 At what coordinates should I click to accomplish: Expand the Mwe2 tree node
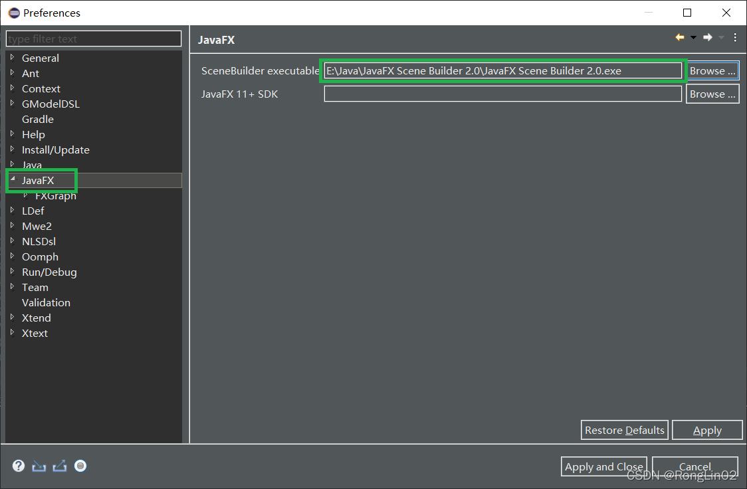tap(13, 225)
